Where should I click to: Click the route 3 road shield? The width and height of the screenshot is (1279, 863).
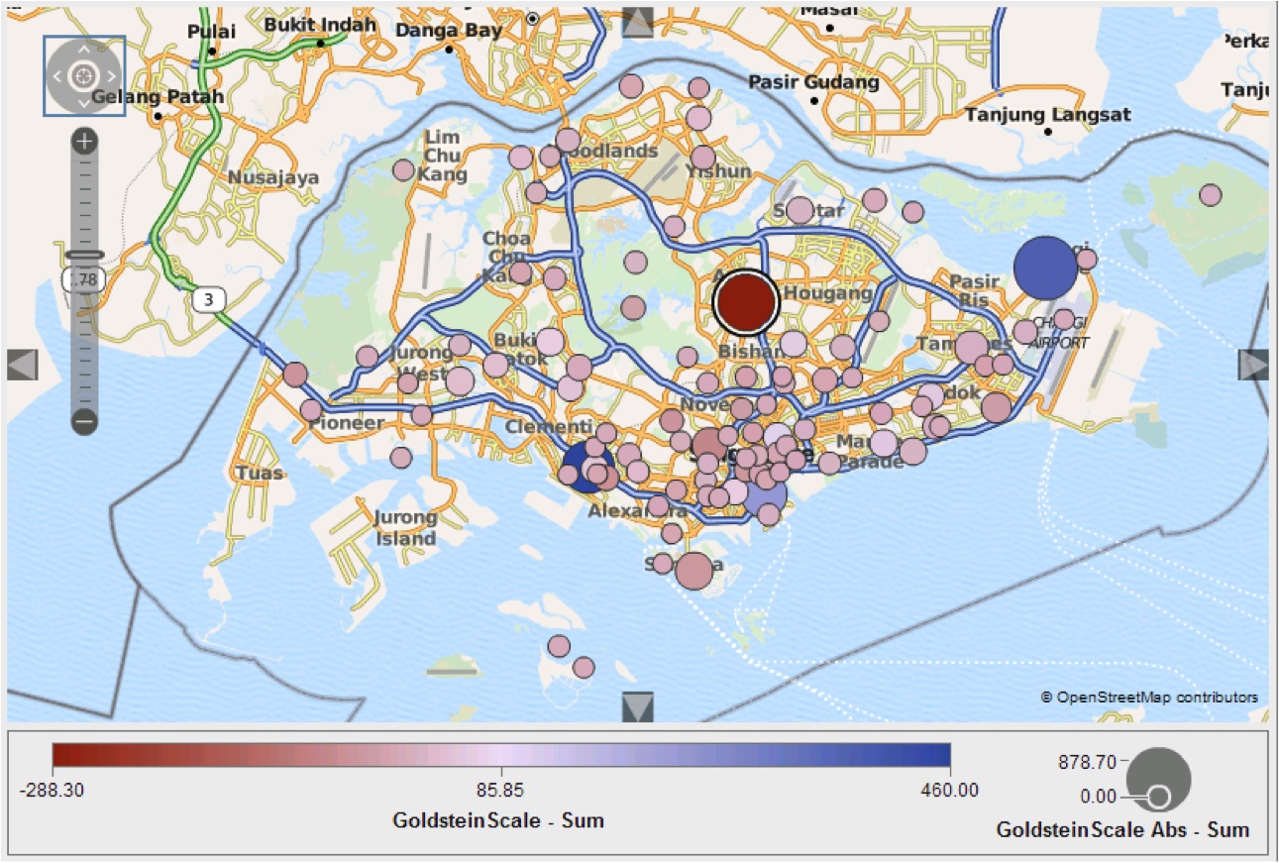tap(206, 298)
